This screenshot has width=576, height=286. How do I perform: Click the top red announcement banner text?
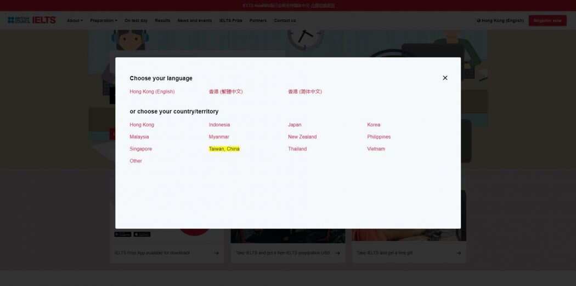(x=289, y=5)
